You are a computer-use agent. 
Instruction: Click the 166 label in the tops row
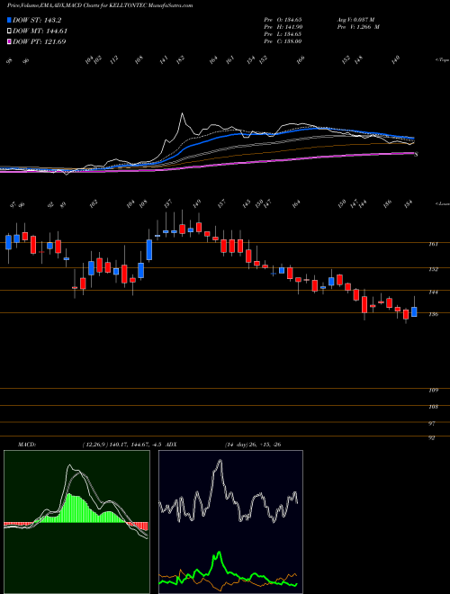pos(301,59)
